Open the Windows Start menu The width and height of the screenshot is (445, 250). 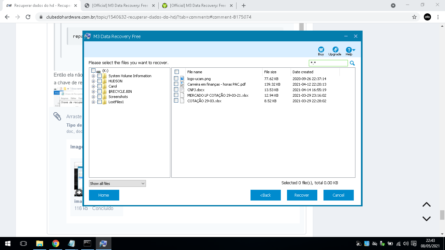pyautogui.click(x=7, y=243)
